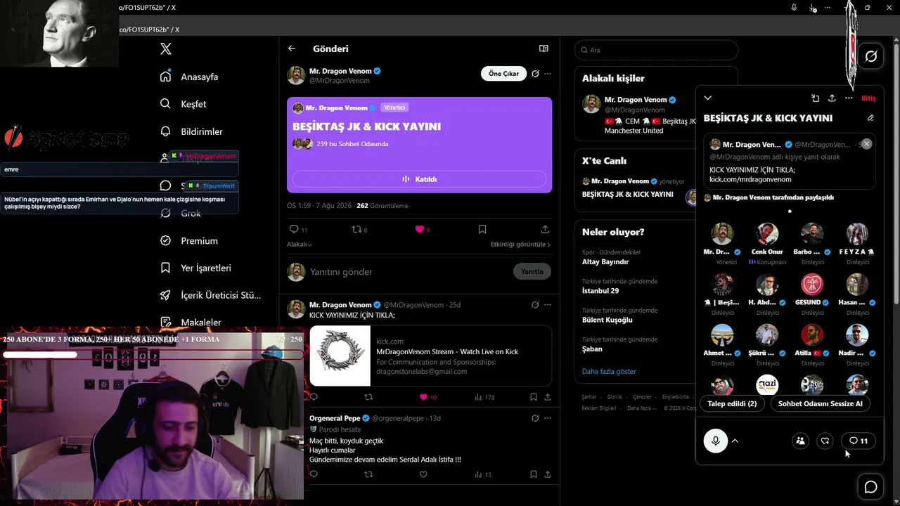Expand microphone options caret beside mic button

coord(735,441)
